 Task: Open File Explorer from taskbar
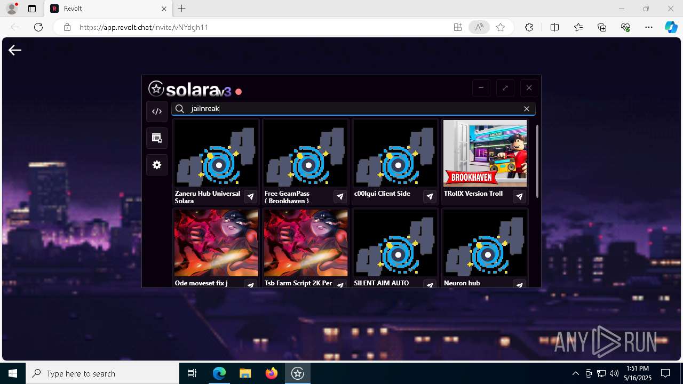[245, 373]
